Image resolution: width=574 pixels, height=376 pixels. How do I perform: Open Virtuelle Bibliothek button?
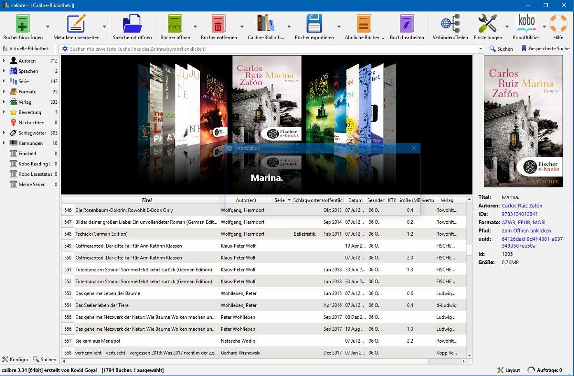[26, 49]
